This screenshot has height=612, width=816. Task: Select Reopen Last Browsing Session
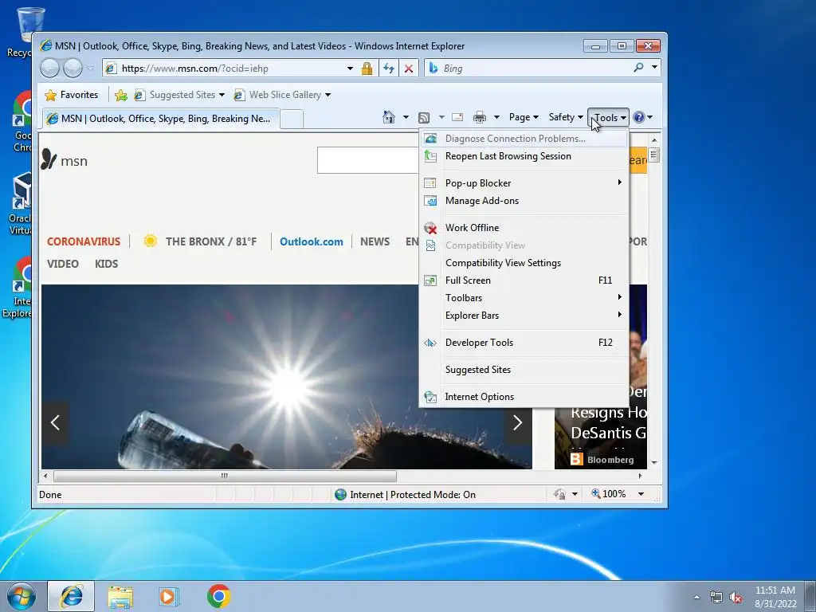(524, 156)
